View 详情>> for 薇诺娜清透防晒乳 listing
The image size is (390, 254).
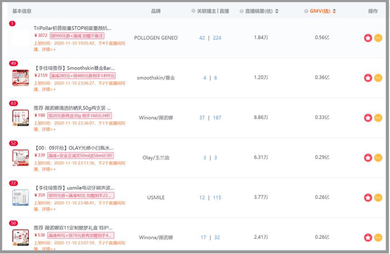tap(48, 129)
